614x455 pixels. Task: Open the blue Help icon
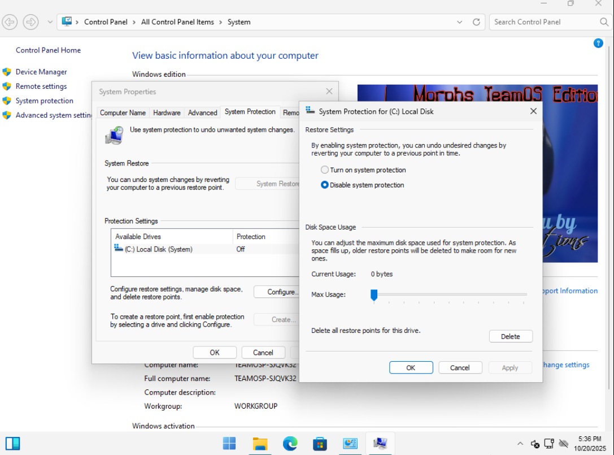(x=598, y=43)
